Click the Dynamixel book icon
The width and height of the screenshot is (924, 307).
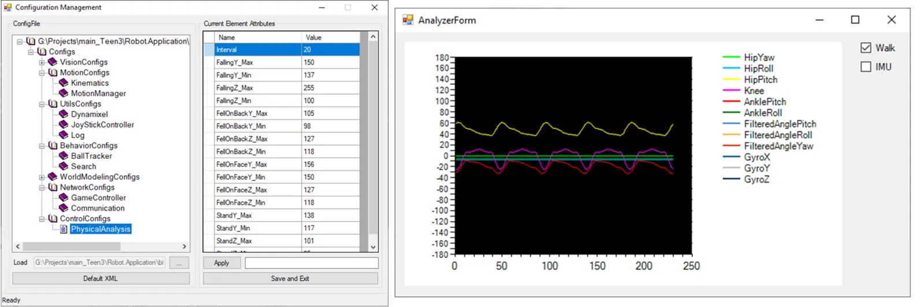[x=64, y=114]
